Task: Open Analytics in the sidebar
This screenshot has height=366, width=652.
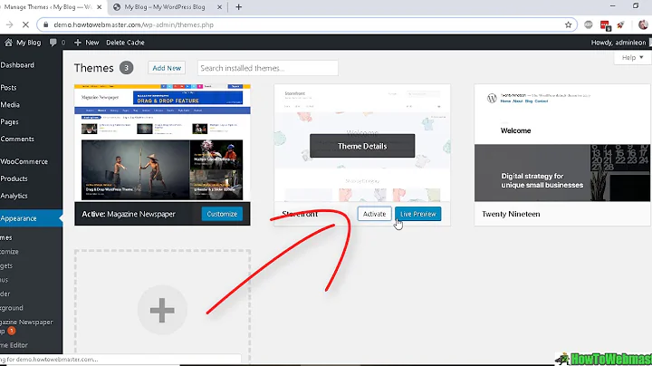Action: coord(14,196)
